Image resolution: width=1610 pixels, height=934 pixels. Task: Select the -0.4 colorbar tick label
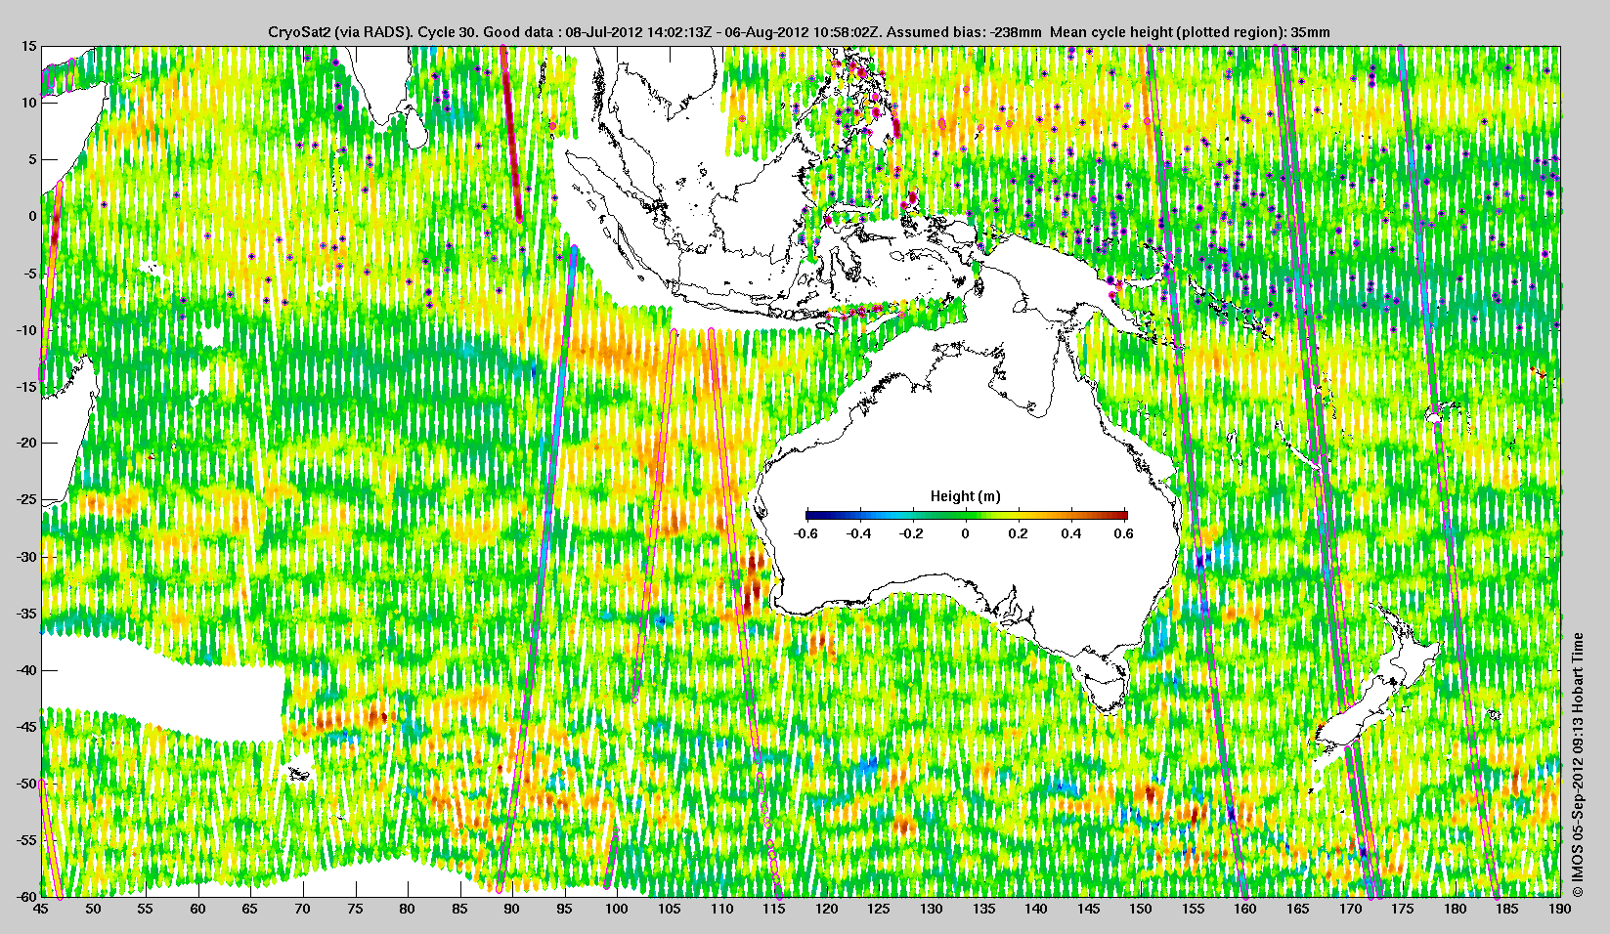858,533
